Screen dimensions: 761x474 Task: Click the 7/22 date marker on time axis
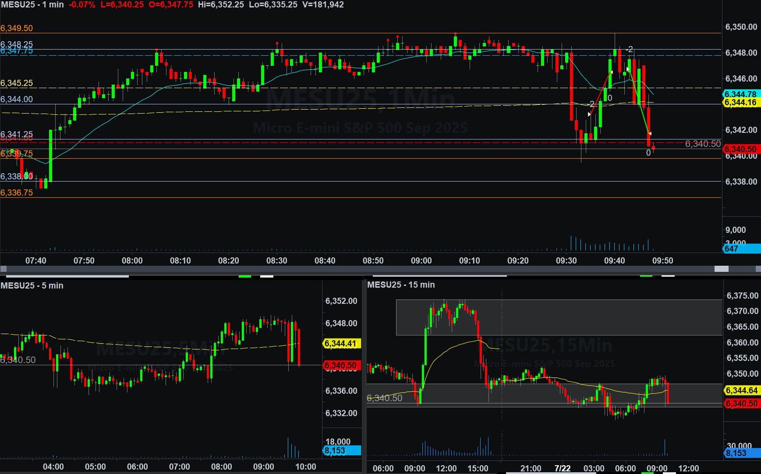tap(563, 468)
